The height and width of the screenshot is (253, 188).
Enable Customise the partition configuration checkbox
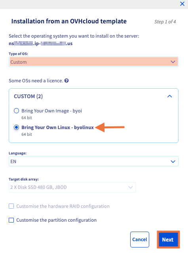click(x=11, y=220)
